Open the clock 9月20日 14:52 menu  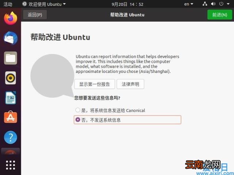coord(128,4)
